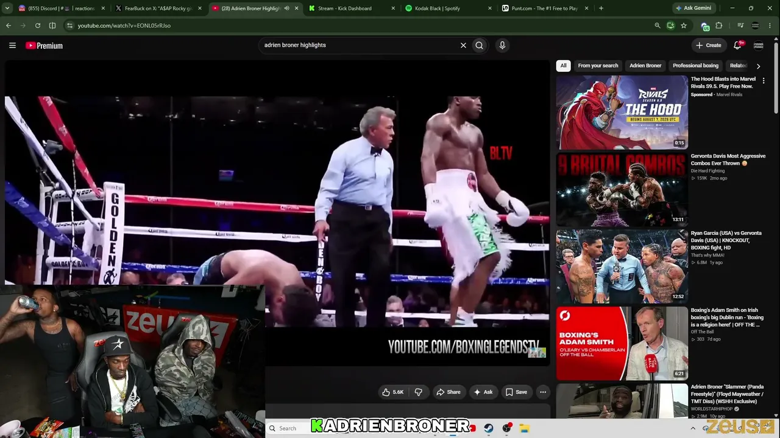The image size is (780, 438).
Task: Start voice search with microphone
Action: (x=502, y=45)
